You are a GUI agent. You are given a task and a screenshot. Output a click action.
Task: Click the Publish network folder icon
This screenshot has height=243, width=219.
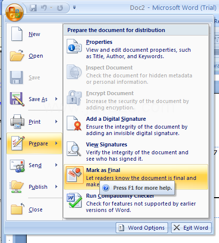[x=16, y=187]
